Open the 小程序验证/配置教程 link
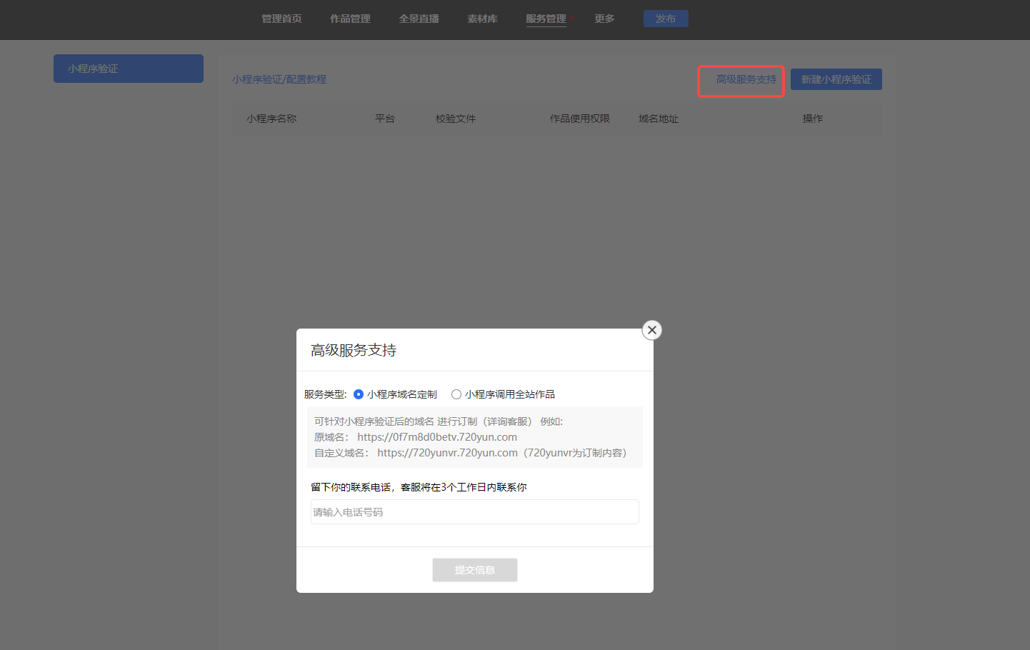 click(279, 79)
